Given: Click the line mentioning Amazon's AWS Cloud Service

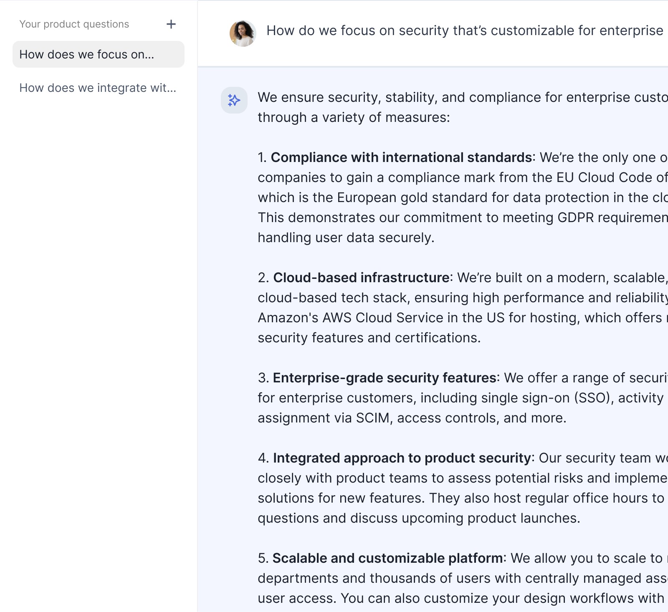Looking at the screenshot, I should [463, 318].
